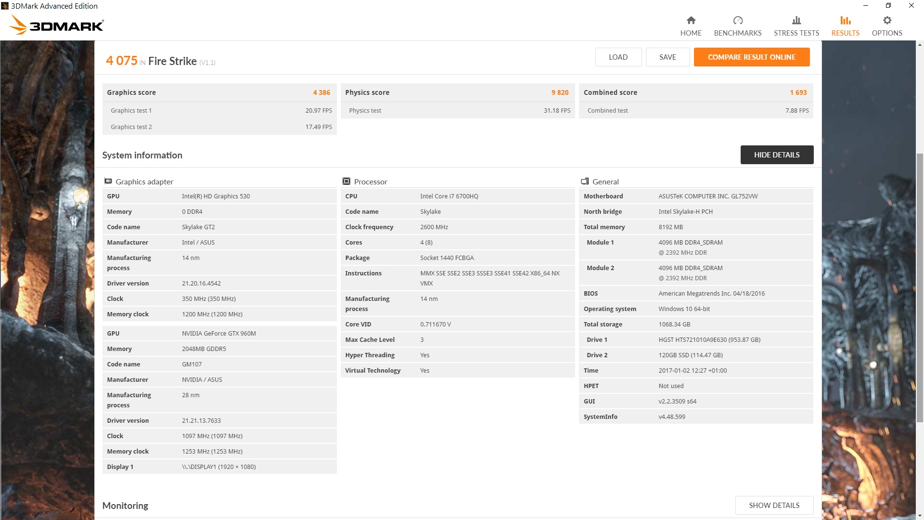The width and height of the screenshot is (924, 520).
Task: Click the Clock frequency 2600 MHz value
Action: tap(434, 227)
